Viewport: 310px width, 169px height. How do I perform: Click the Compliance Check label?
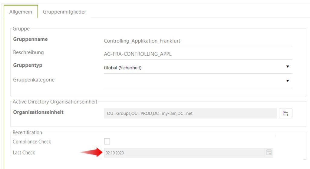click(32, 142)
